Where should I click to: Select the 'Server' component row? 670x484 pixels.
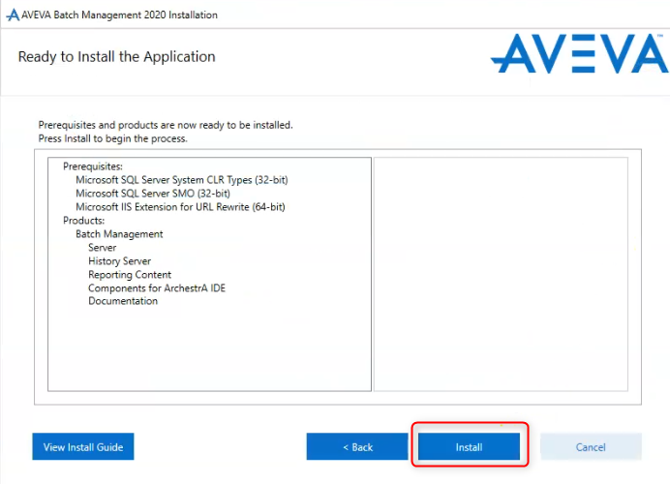click(102, 248)
